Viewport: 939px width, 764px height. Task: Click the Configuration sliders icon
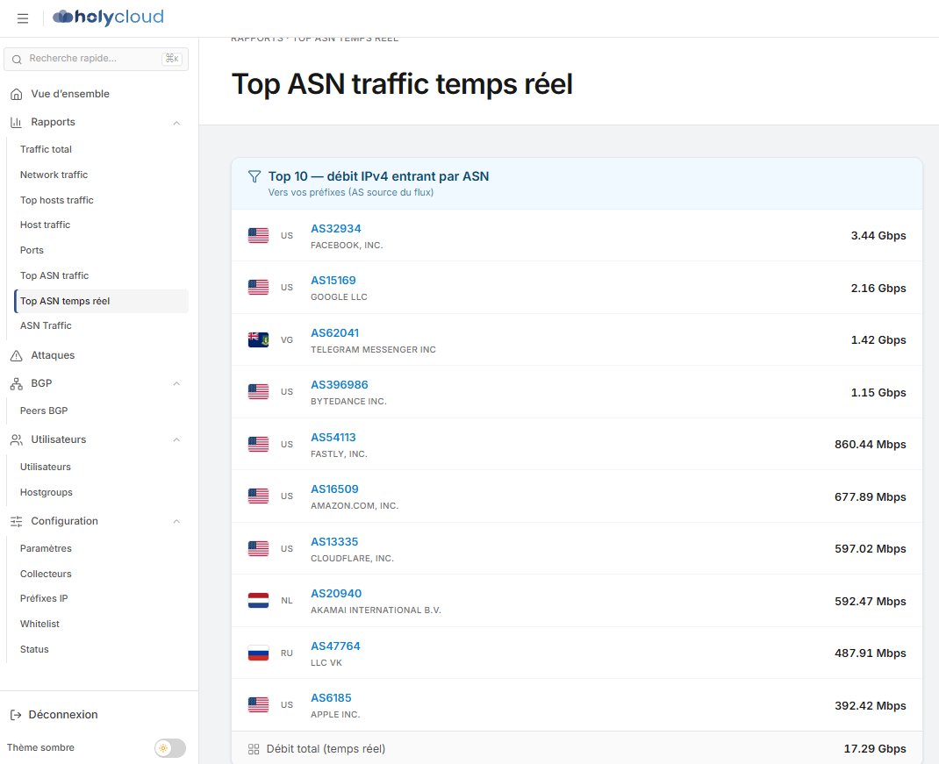coord(16,522)
